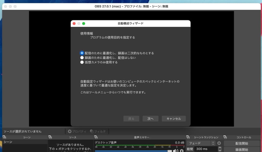Pop out the 音声ミキサー dock icon

coord(96,137)
